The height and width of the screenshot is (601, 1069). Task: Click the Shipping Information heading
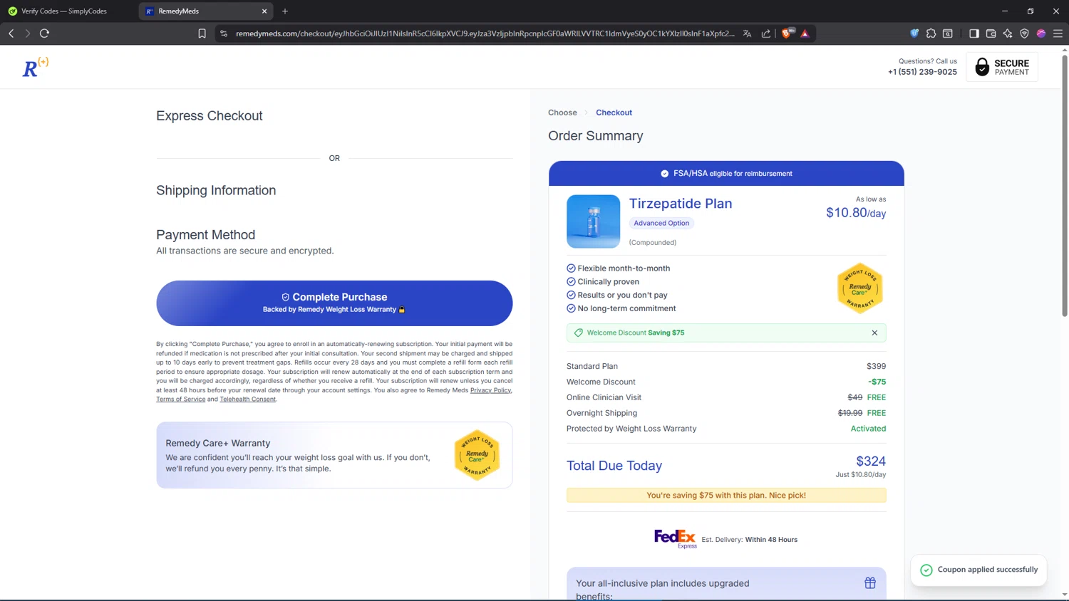pos(216,191)
